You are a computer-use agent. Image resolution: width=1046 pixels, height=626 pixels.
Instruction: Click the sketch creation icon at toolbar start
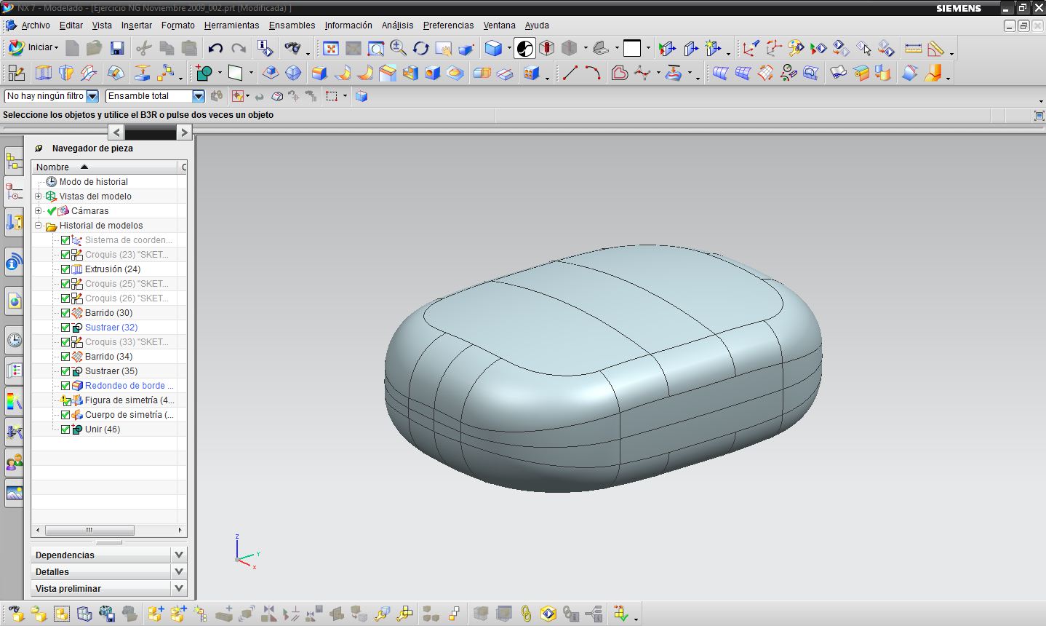pyautogui.click(x=16, y=73)
